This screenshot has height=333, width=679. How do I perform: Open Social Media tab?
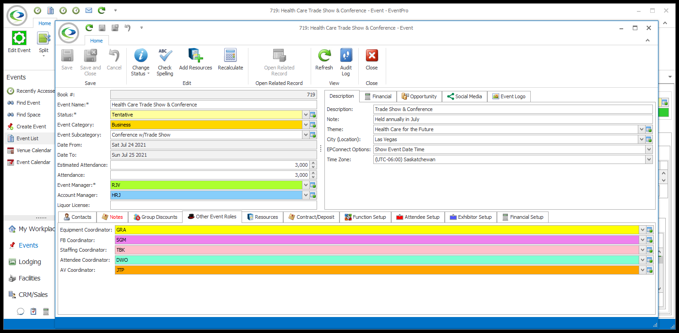tap(464, 96)
